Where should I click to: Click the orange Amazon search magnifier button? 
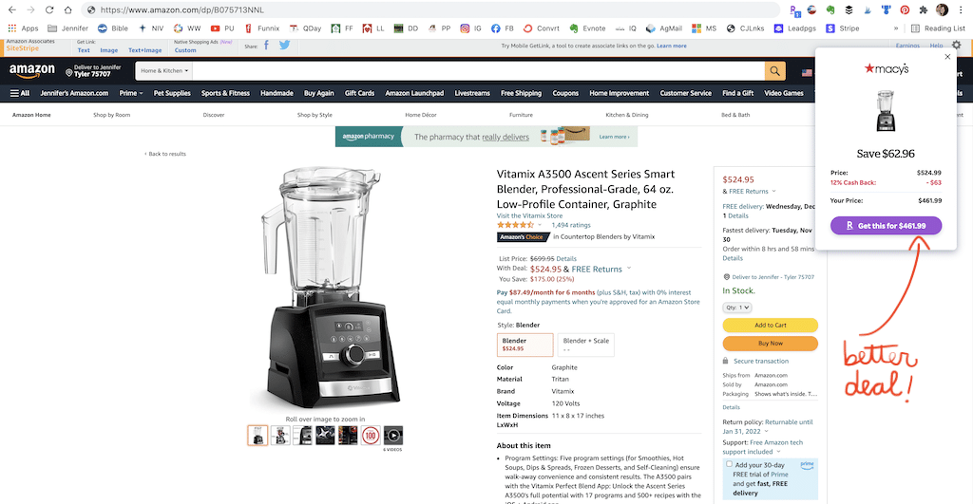(775, 71)
